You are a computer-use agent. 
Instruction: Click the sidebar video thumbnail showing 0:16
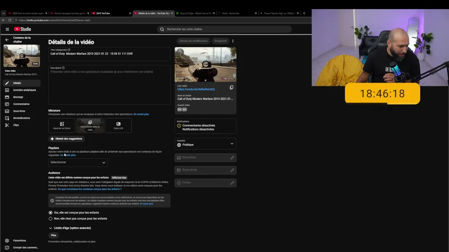point(22,56)
